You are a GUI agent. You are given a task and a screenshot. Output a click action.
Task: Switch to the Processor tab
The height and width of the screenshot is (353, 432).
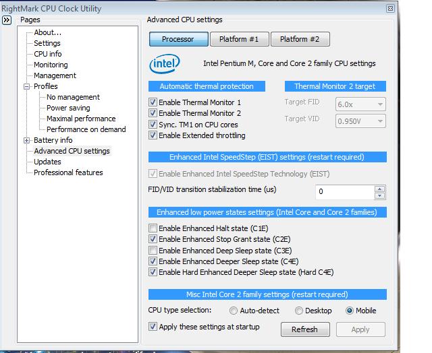tap(178, 39)
